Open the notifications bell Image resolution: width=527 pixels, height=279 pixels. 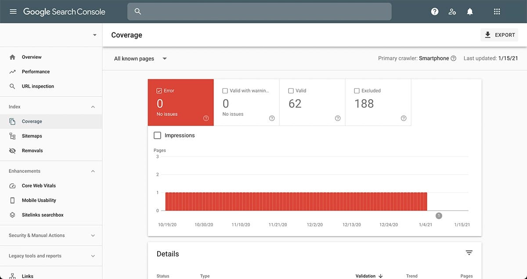[x=470, y=12]
